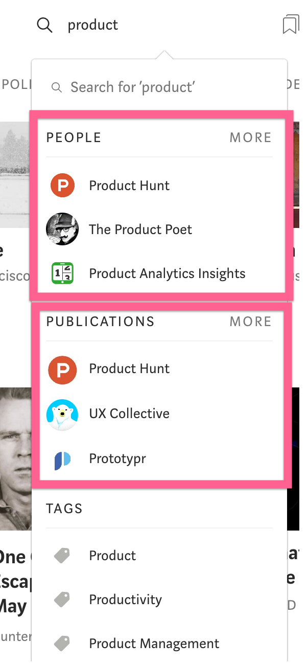Click the magnifying glass search icon

pyautogui.click(x=44, y=25)
